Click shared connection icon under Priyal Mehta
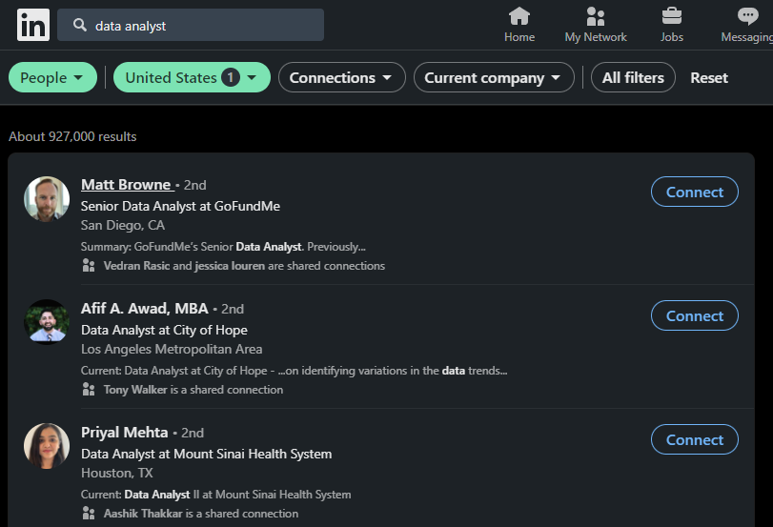This screenshot has height=527, width=773. tap(89, 514)
